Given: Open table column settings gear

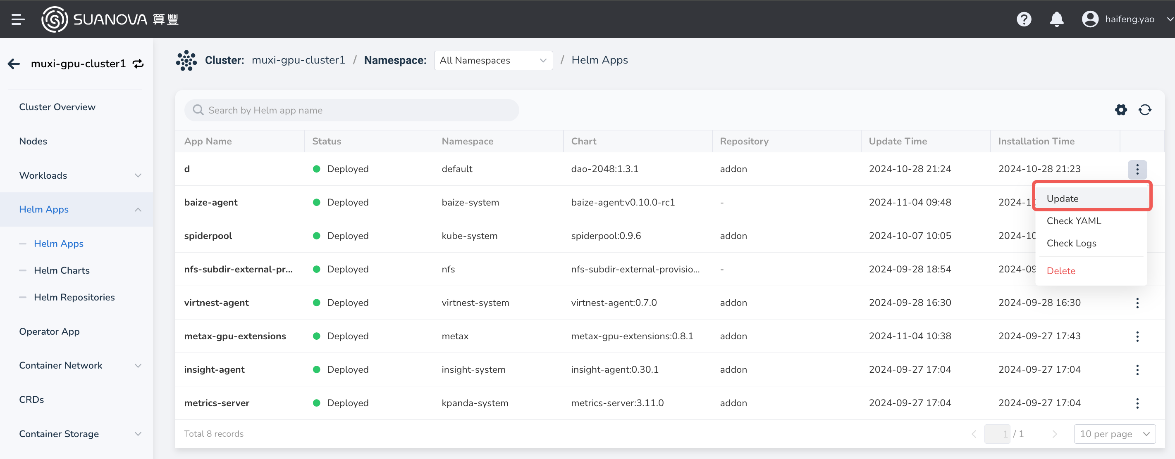Looking at the screenshot, I should (x=1121, y=110).
